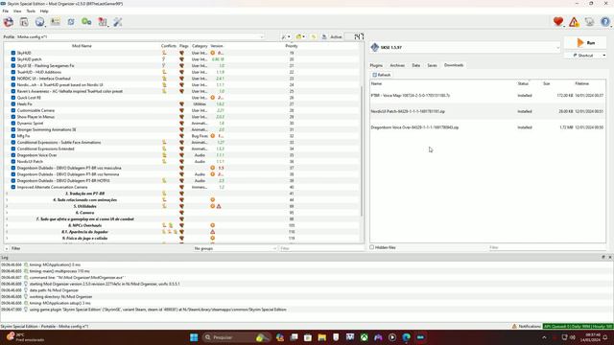Image resolution: width=614 pixels, height=345 pixels.
Task: Click the orange version icon on Mfg Fix row
Action: (213, 136)
